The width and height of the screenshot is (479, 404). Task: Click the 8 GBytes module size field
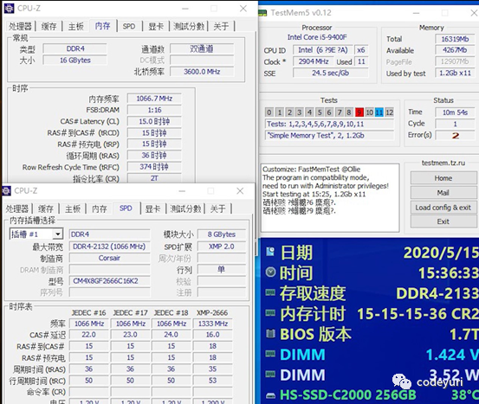click(x=222, y=234)
